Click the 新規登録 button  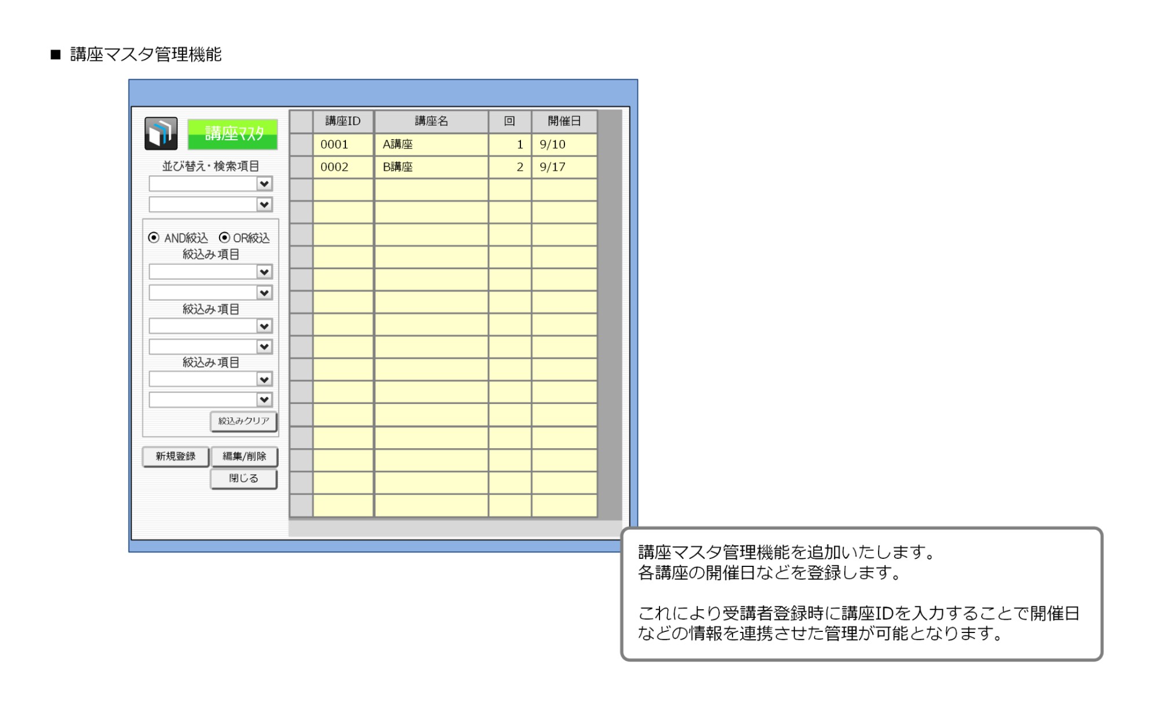[176, 457]
